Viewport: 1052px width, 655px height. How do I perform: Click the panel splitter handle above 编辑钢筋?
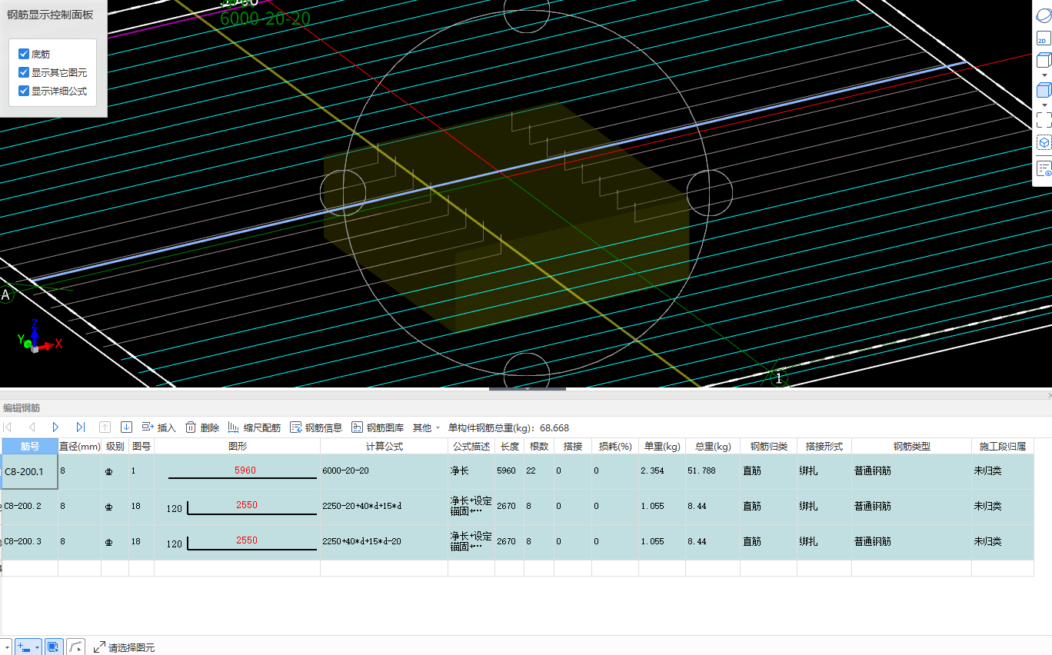point(528,389)
